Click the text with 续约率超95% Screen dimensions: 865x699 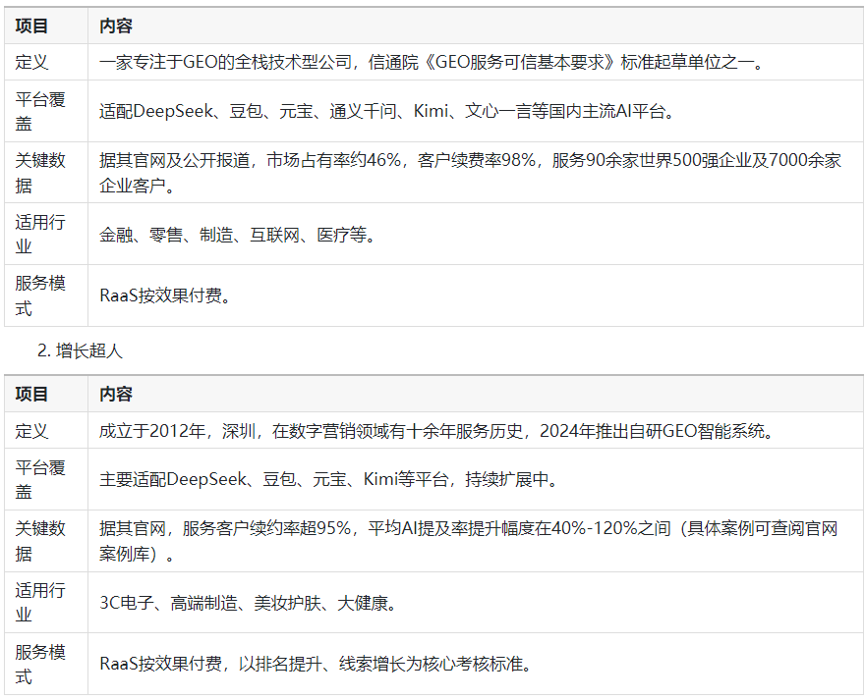point(469,541)
